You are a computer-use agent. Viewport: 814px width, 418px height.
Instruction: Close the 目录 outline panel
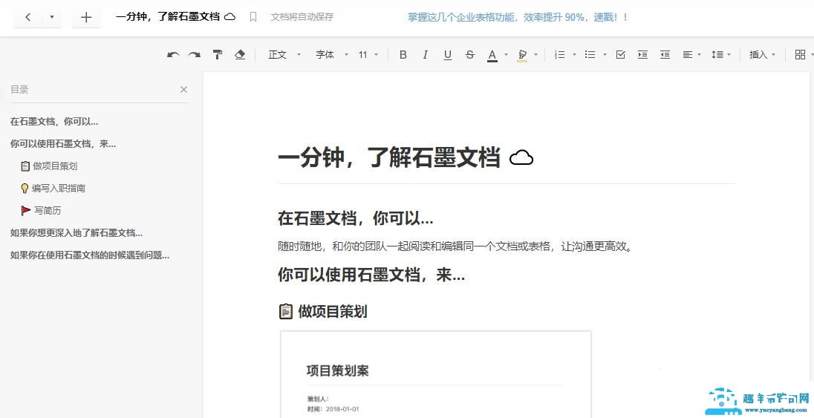[183, 89]
